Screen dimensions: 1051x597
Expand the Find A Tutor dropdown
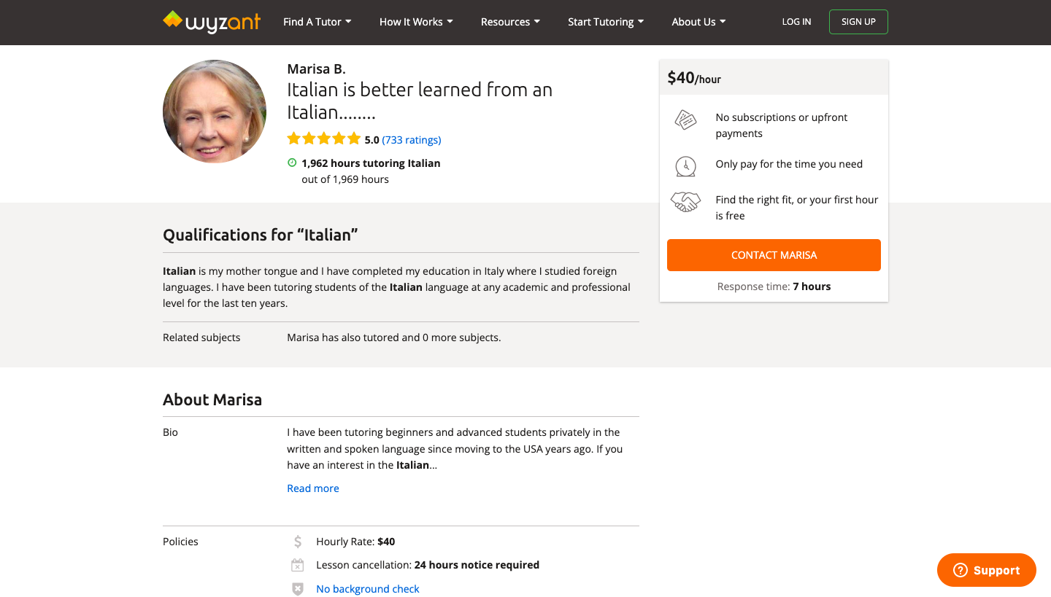click(x=317, y=22)
